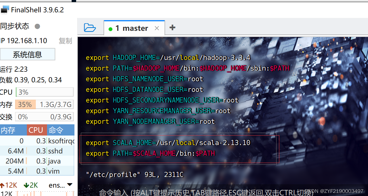Click the PATH=$HADOOP_HOME/bin export line

[x=187, y=68]
